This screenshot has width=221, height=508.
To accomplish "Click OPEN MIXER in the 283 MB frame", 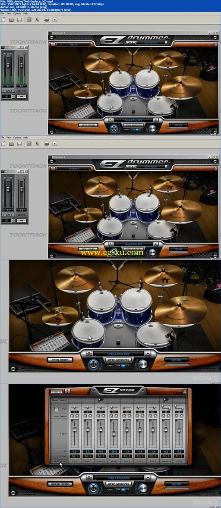I will coord(60,360).
